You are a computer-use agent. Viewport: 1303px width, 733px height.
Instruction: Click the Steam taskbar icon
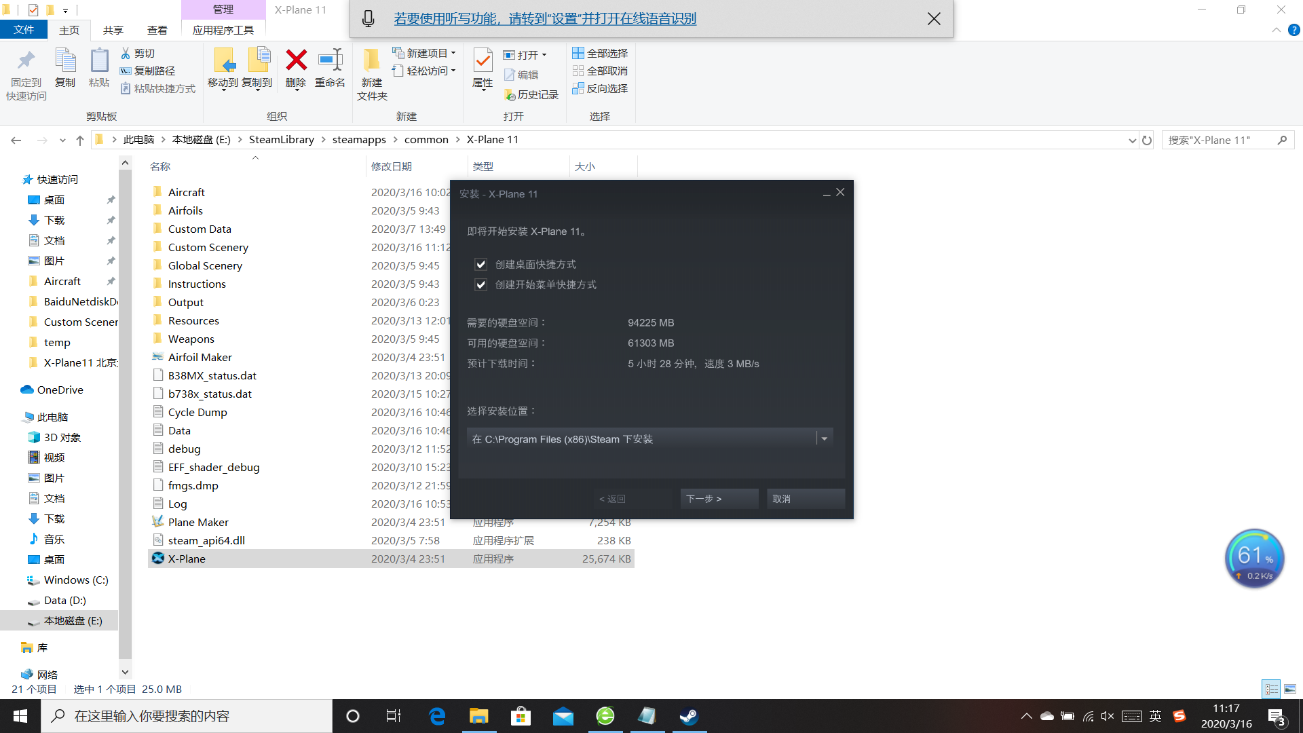point(688,715)
